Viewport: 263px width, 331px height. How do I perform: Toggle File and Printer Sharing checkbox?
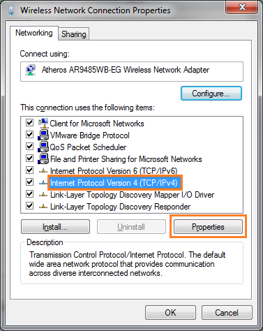coord(29,158)
